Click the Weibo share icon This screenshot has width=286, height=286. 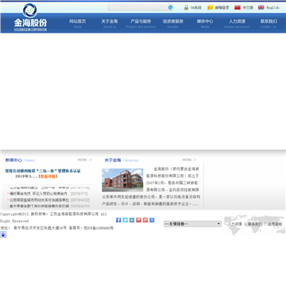pyautogui.click(x=145, y=220)
